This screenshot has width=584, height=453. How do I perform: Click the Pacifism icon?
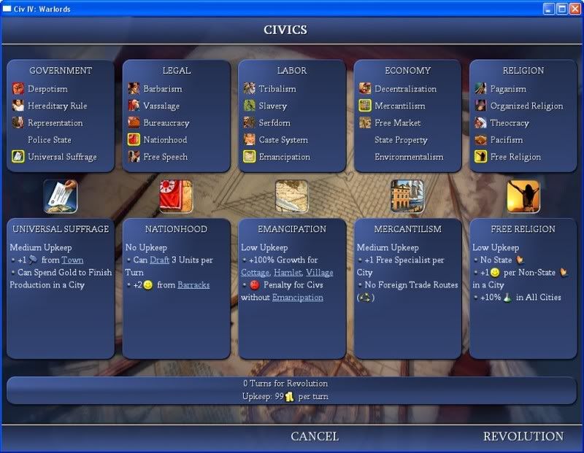tap(480, 139)
